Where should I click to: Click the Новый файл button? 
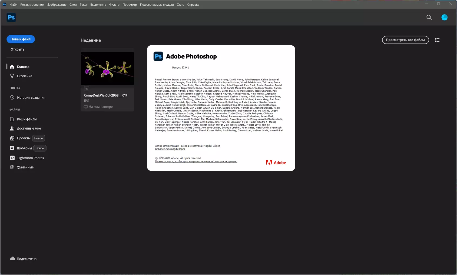tap(21, 39)
